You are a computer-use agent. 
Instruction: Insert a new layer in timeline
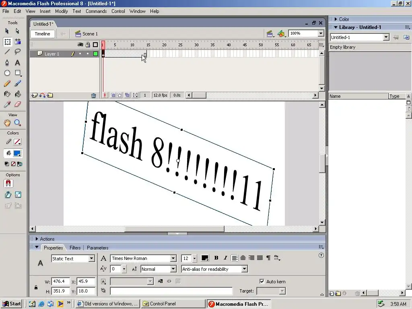click(34, 95)
